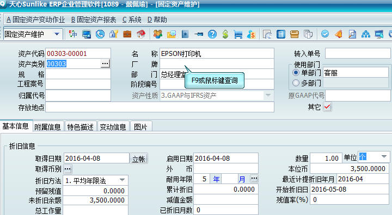Viewport: 392px width, 215px height.
Task: Select the 单部门 radio button
Action: (x=296, y=73)
